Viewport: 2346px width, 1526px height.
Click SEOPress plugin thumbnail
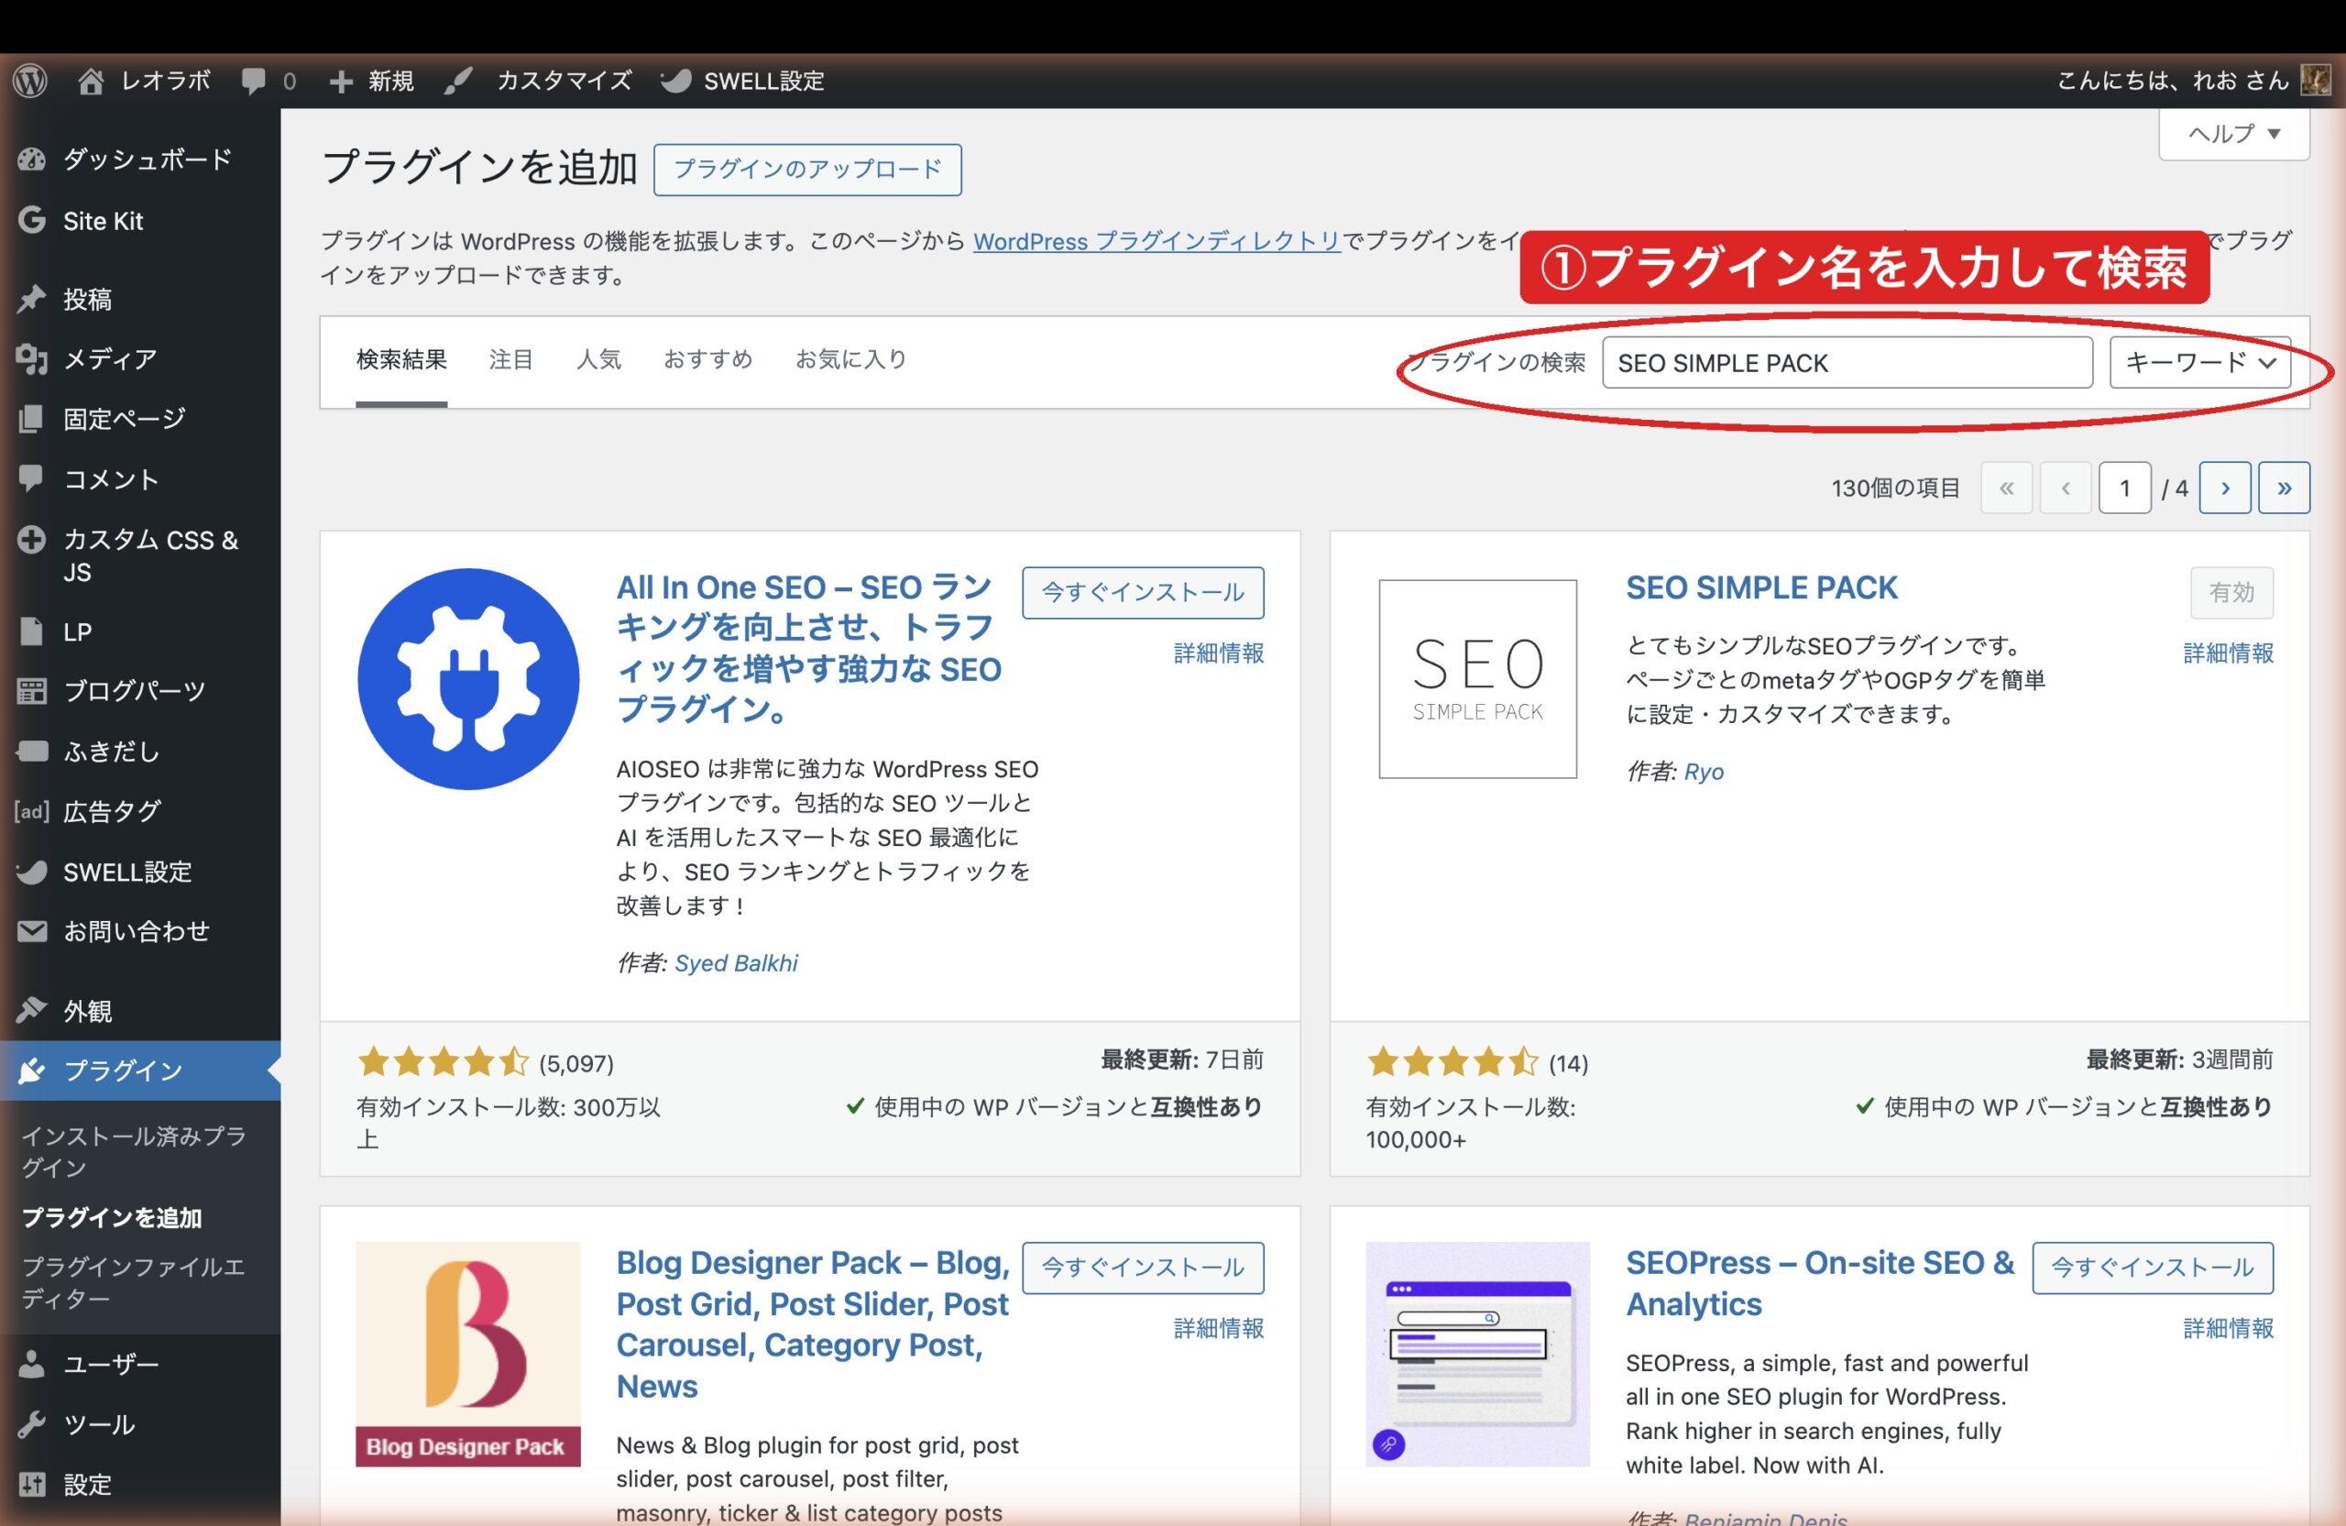pyautogui.click(x=1477, y=1355)
